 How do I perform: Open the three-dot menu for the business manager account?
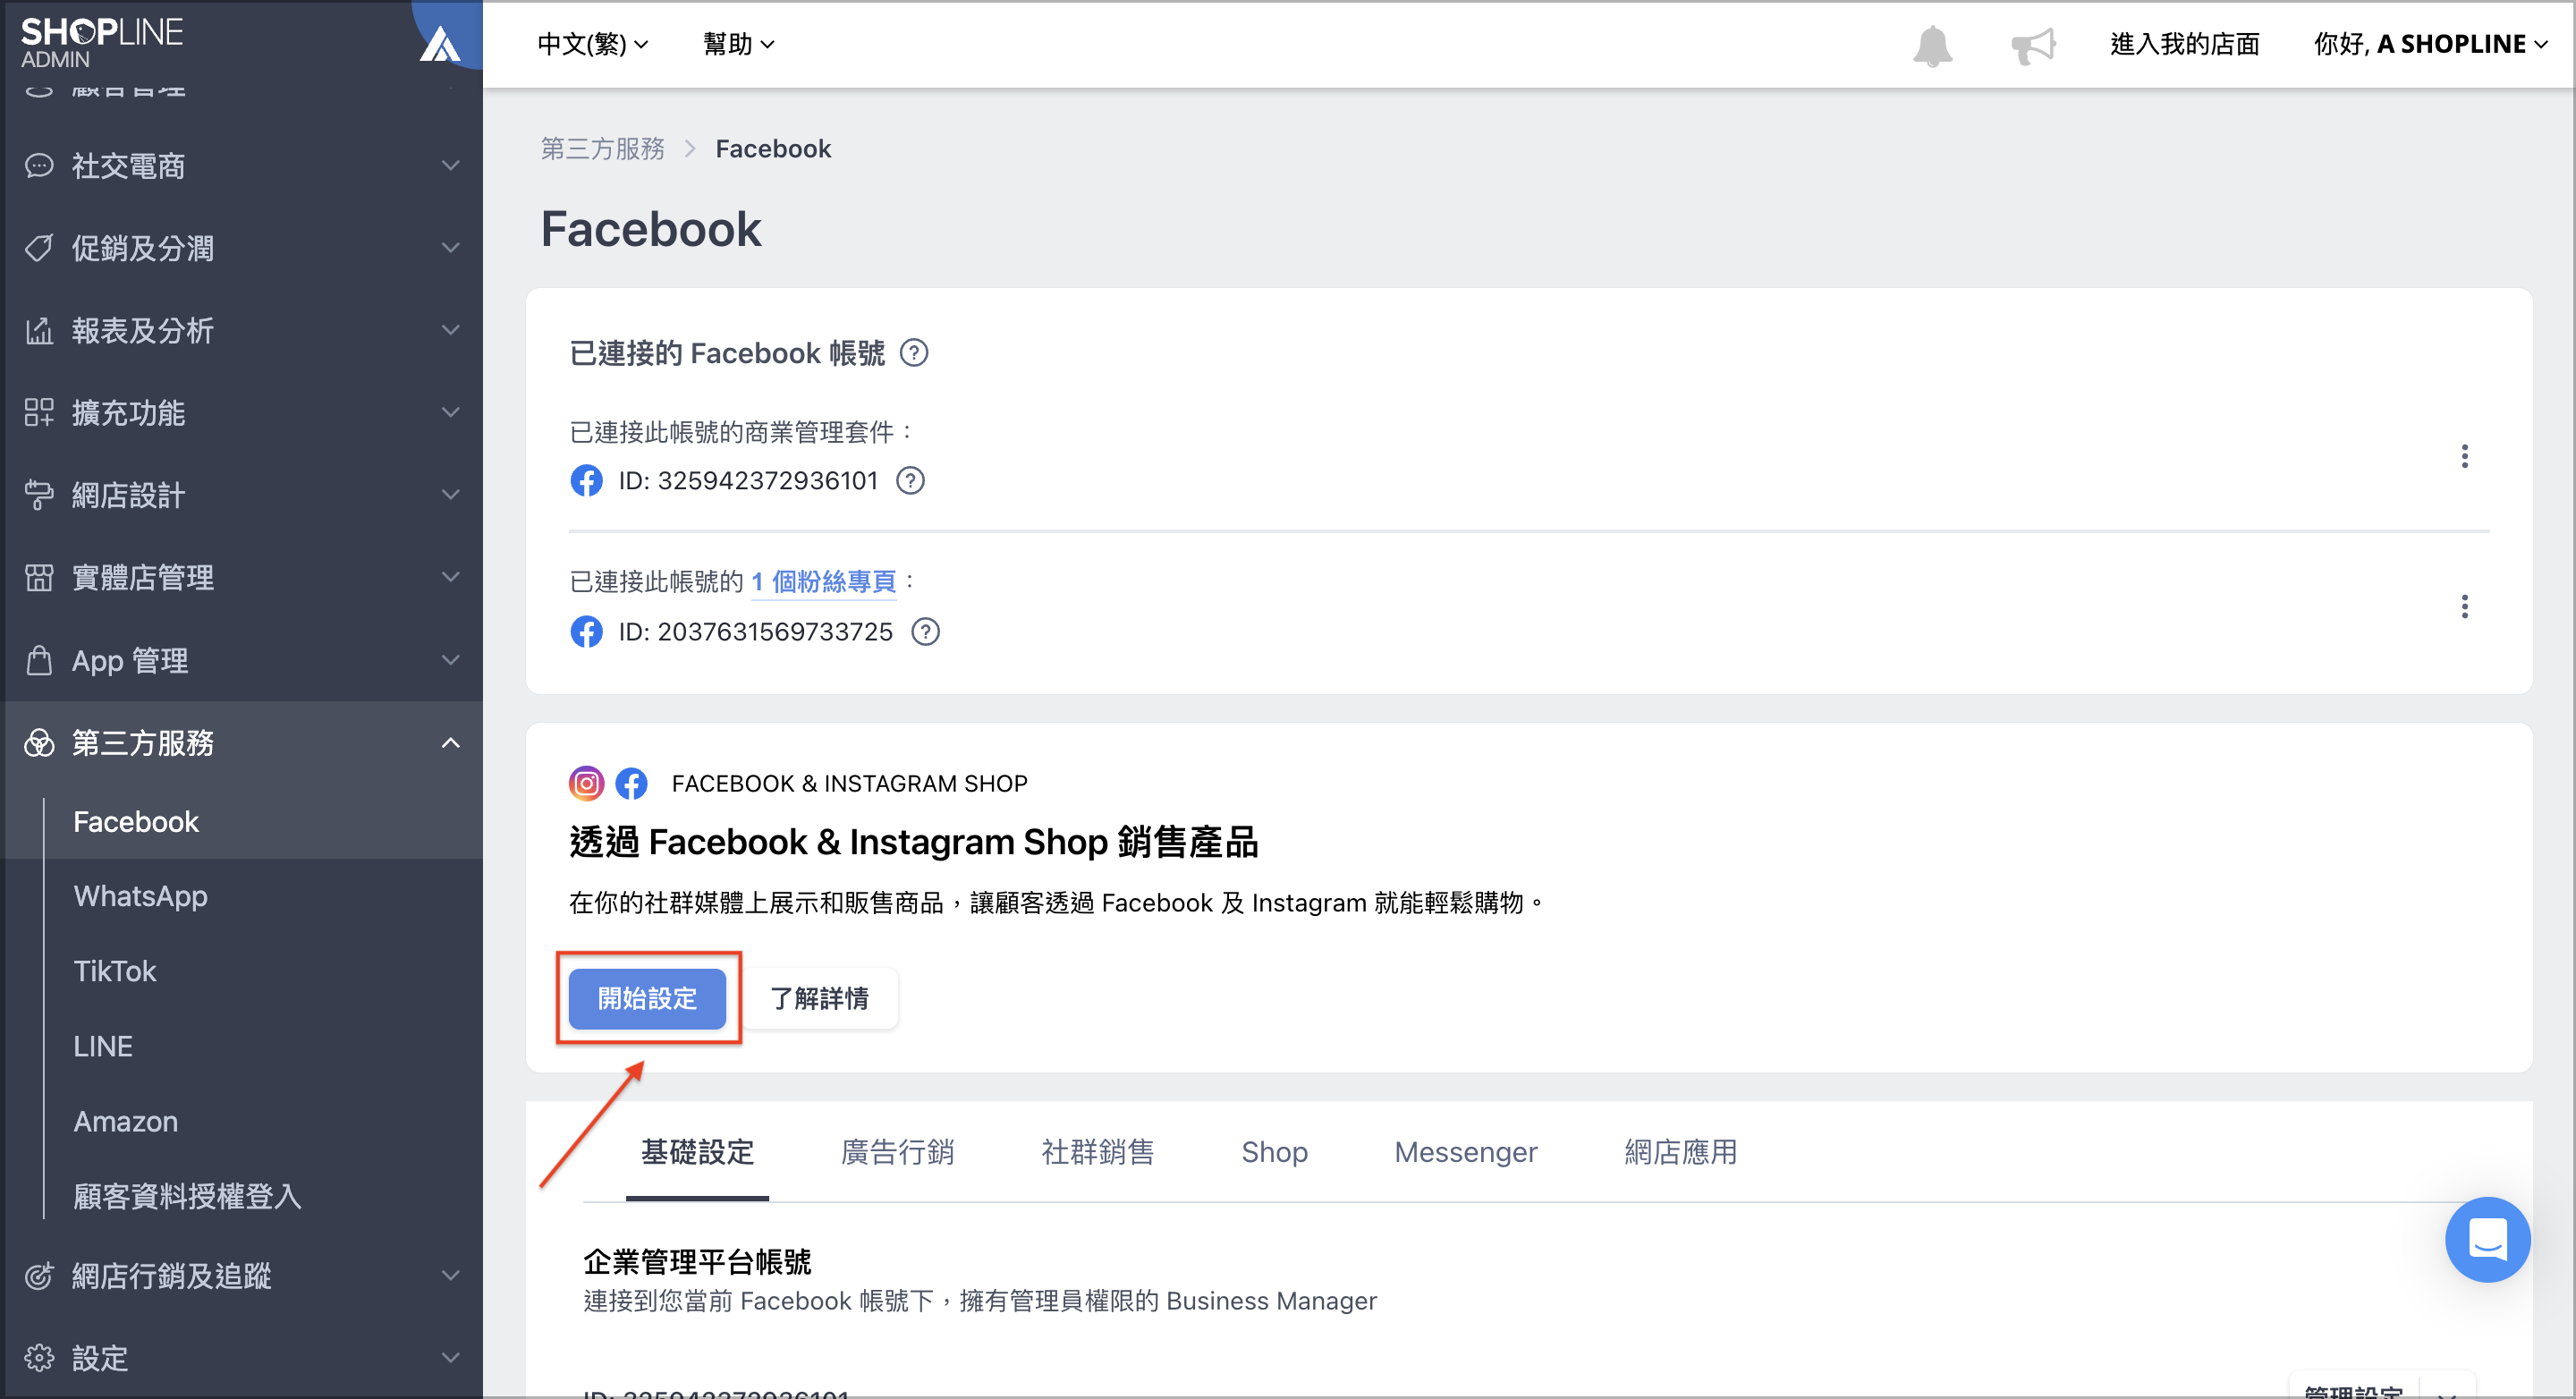click(2464, 456)
